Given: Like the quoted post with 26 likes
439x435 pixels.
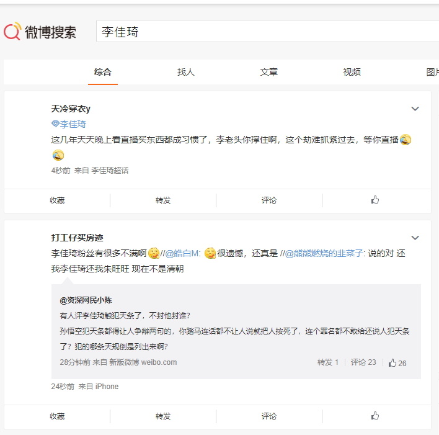Looking at the screenshot, I should (x=397, y=362).
